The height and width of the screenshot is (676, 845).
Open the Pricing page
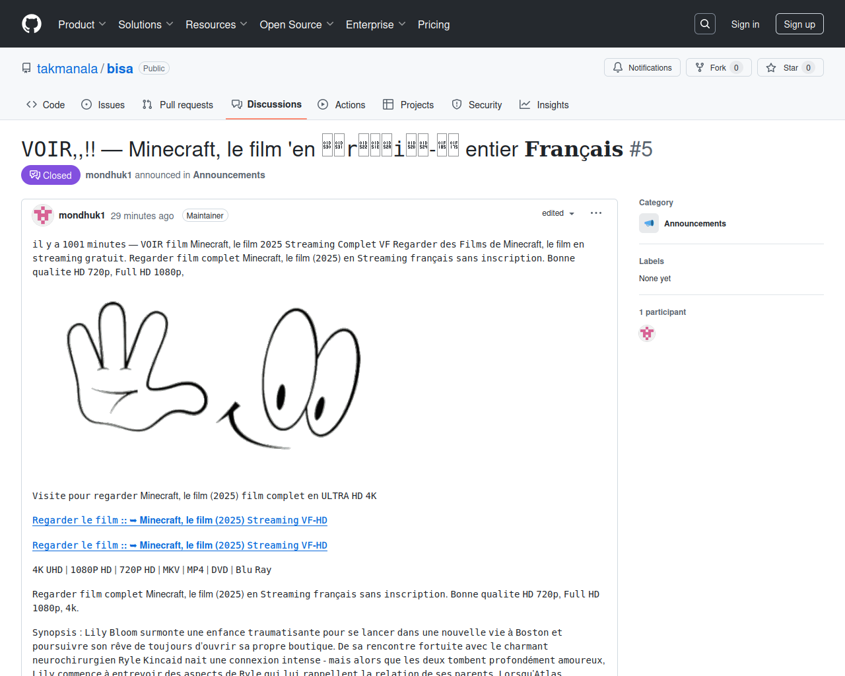click(434, 24)
